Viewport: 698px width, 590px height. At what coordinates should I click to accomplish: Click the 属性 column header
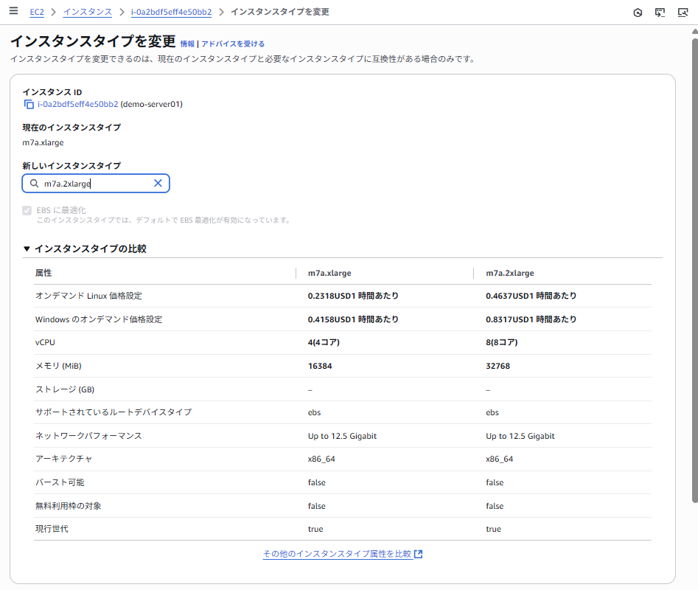(43, 273)
